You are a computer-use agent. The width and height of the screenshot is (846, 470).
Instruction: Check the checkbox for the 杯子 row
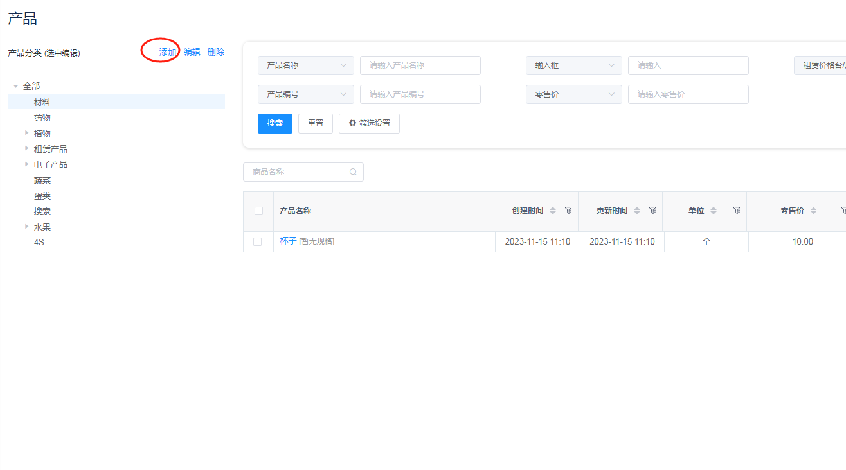[x=258, y=241]
